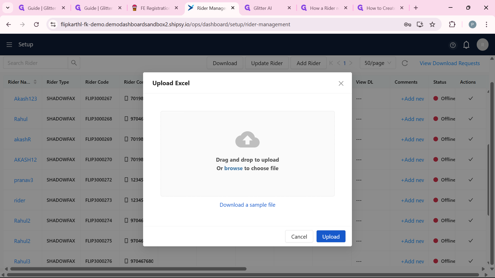Open the hamburger menu beside Setup
The width and height of the screenshot is (495, 278).
pos(9,45)
